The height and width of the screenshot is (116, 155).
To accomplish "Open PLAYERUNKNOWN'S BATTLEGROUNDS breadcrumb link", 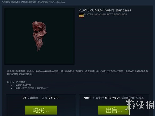I will click(19, 2).
